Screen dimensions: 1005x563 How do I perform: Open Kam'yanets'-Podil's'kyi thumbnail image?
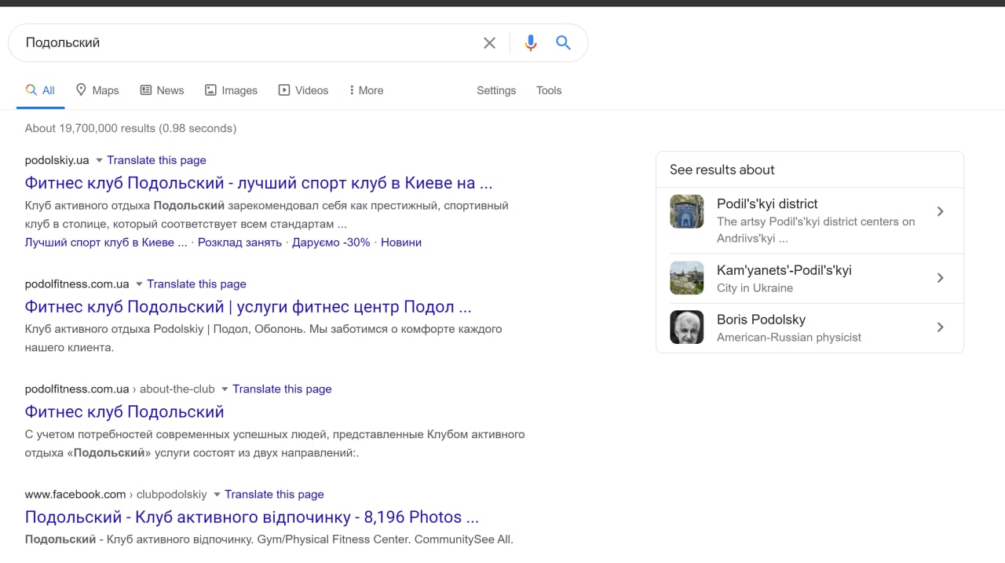tap(687, 278)
